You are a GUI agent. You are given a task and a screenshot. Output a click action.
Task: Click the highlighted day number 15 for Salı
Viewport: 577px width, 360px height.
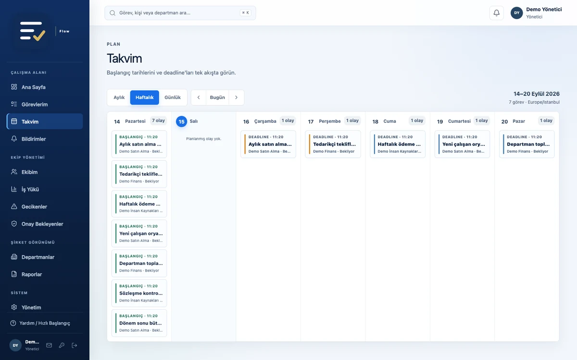[x=181, y=121]
